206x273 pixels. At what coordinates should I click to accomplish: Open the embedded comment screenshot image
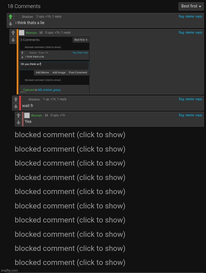coord(54,65)
